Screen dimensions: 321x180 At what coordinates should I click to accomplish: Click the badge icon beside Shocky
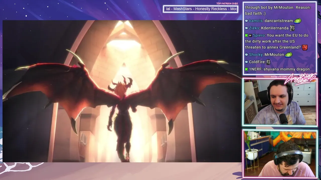[x=247, y=54]
